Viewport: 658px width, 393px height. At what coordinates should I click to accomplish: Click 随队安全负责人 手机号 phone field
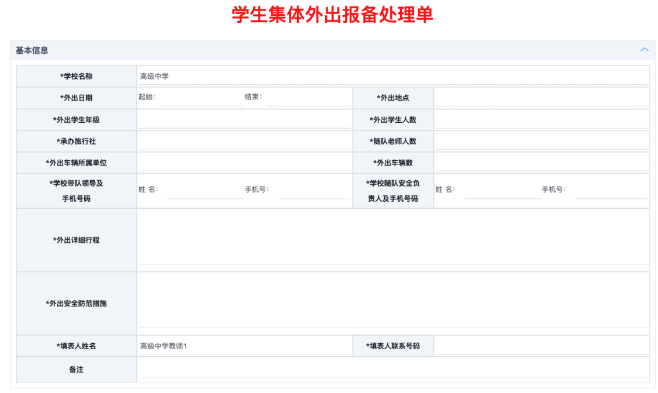point(611,190)
